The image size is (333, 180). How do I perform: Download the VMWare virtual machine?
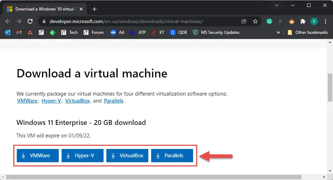pyautogui.click(x=37, y=156)
